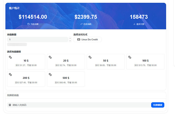Image resolution: width=175 pixels, height=119 pixels.
Task: Click the coins icon on 500 $ card
Action: click(50, 74)
